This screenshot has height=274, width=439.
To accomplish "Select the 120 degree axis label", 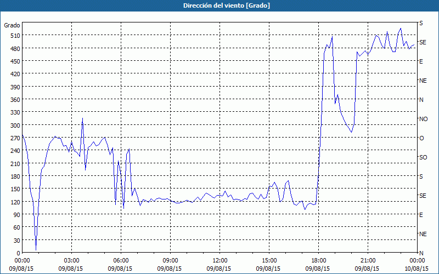I will pyautogui.click(x=15, y=202).
